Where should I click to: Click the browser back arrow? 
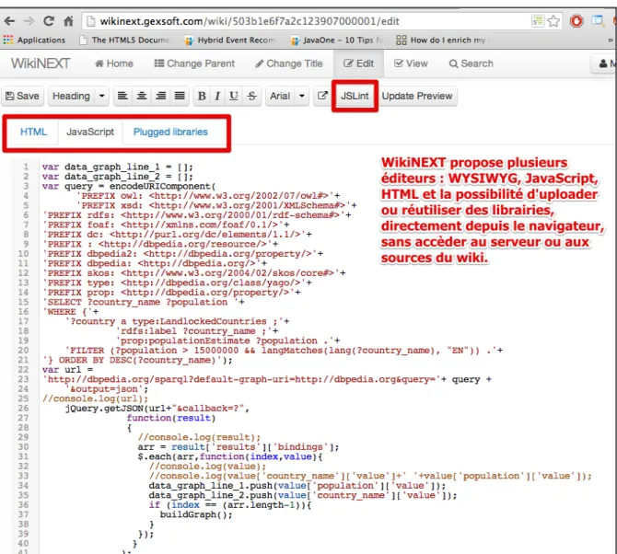coord(9,21)
